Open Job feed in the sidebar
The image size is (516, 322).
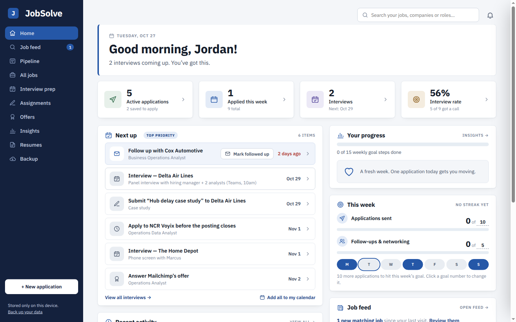(x=42, y=47)
